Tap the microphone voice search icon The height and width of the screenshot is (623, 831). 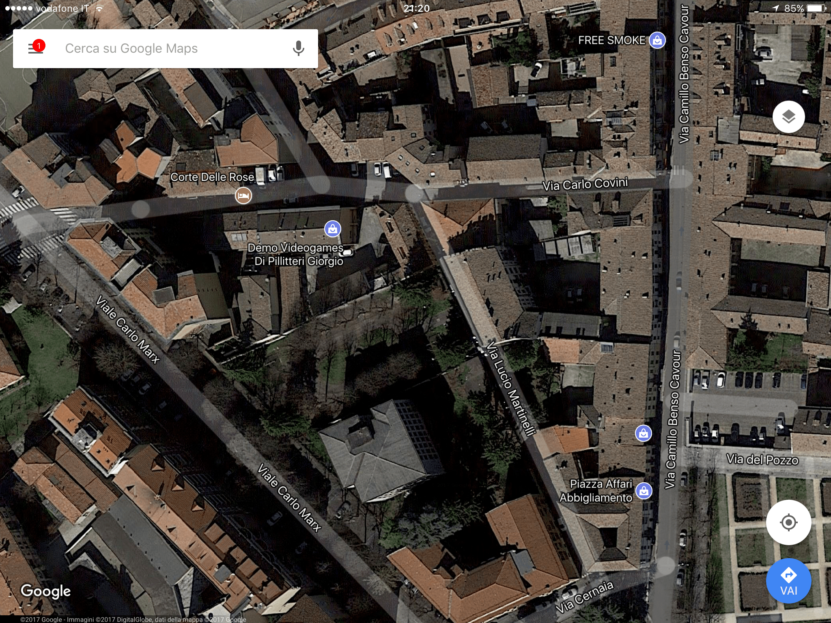[x=298, y=48]
